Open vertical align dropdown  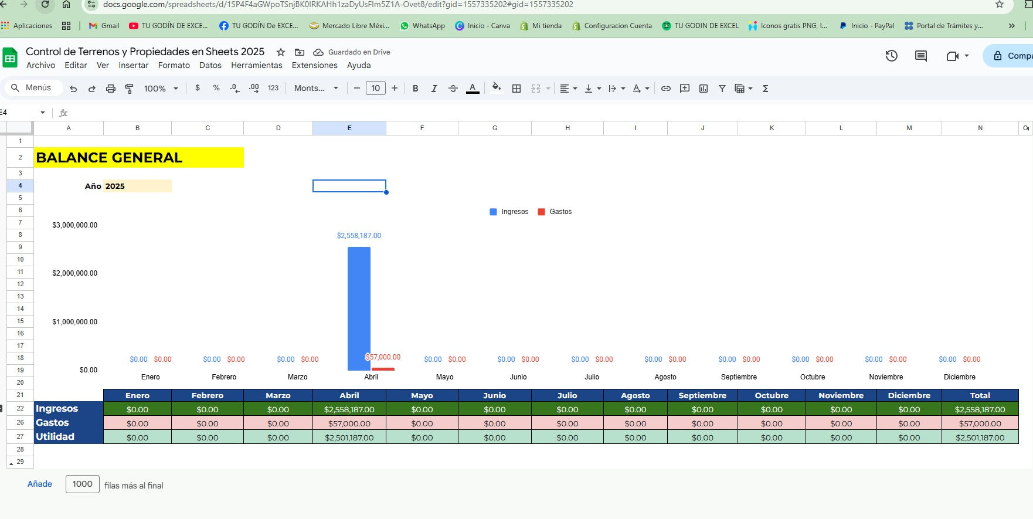[x=593, y=89]
